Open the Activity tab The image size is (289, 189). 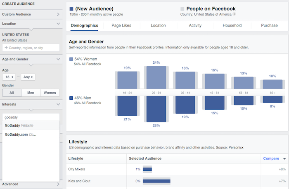pos(195,26)
